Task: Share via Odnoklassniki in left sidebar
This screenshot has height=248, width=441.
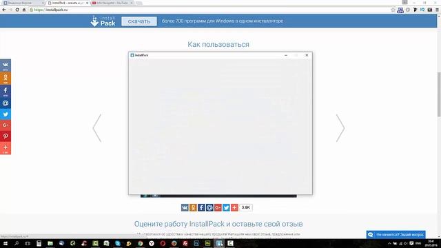Action: pos(6,78)
